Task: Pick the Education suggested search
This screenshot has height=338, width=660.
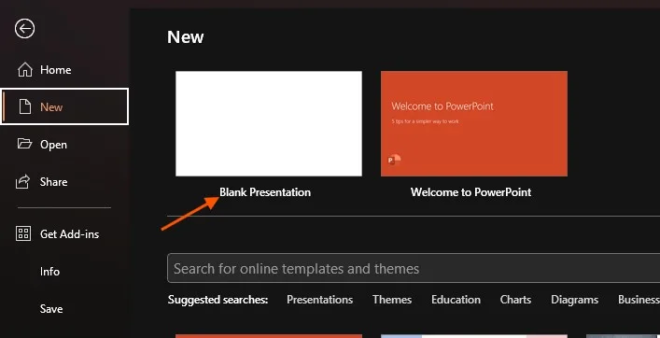Action: point(456,300)
